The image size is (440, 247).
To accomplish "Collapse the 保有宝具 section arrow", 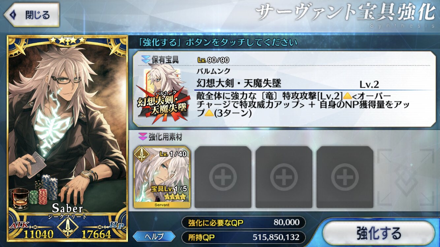I will pyautogui.click(x=145, y=60).
